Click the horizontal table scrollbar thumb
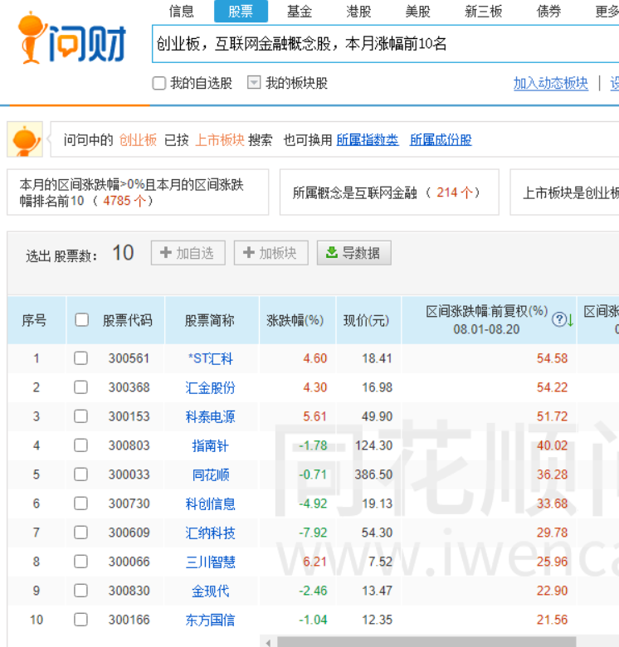The width and height of the screenshot is (619, 647). [426, 642]
